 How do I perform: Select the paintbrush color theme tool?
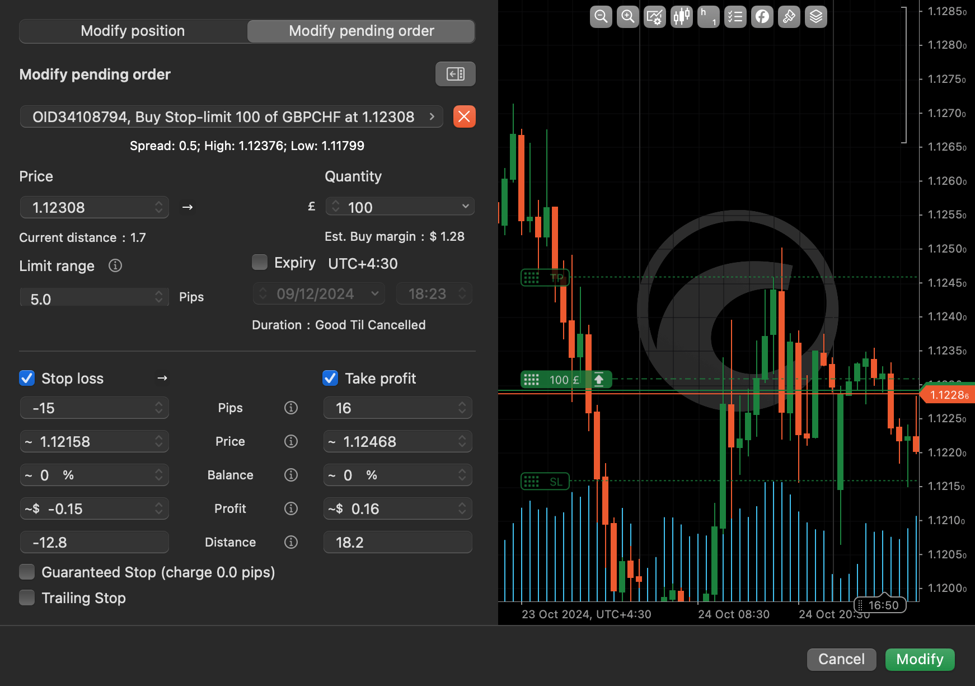(x=789, y=17)
